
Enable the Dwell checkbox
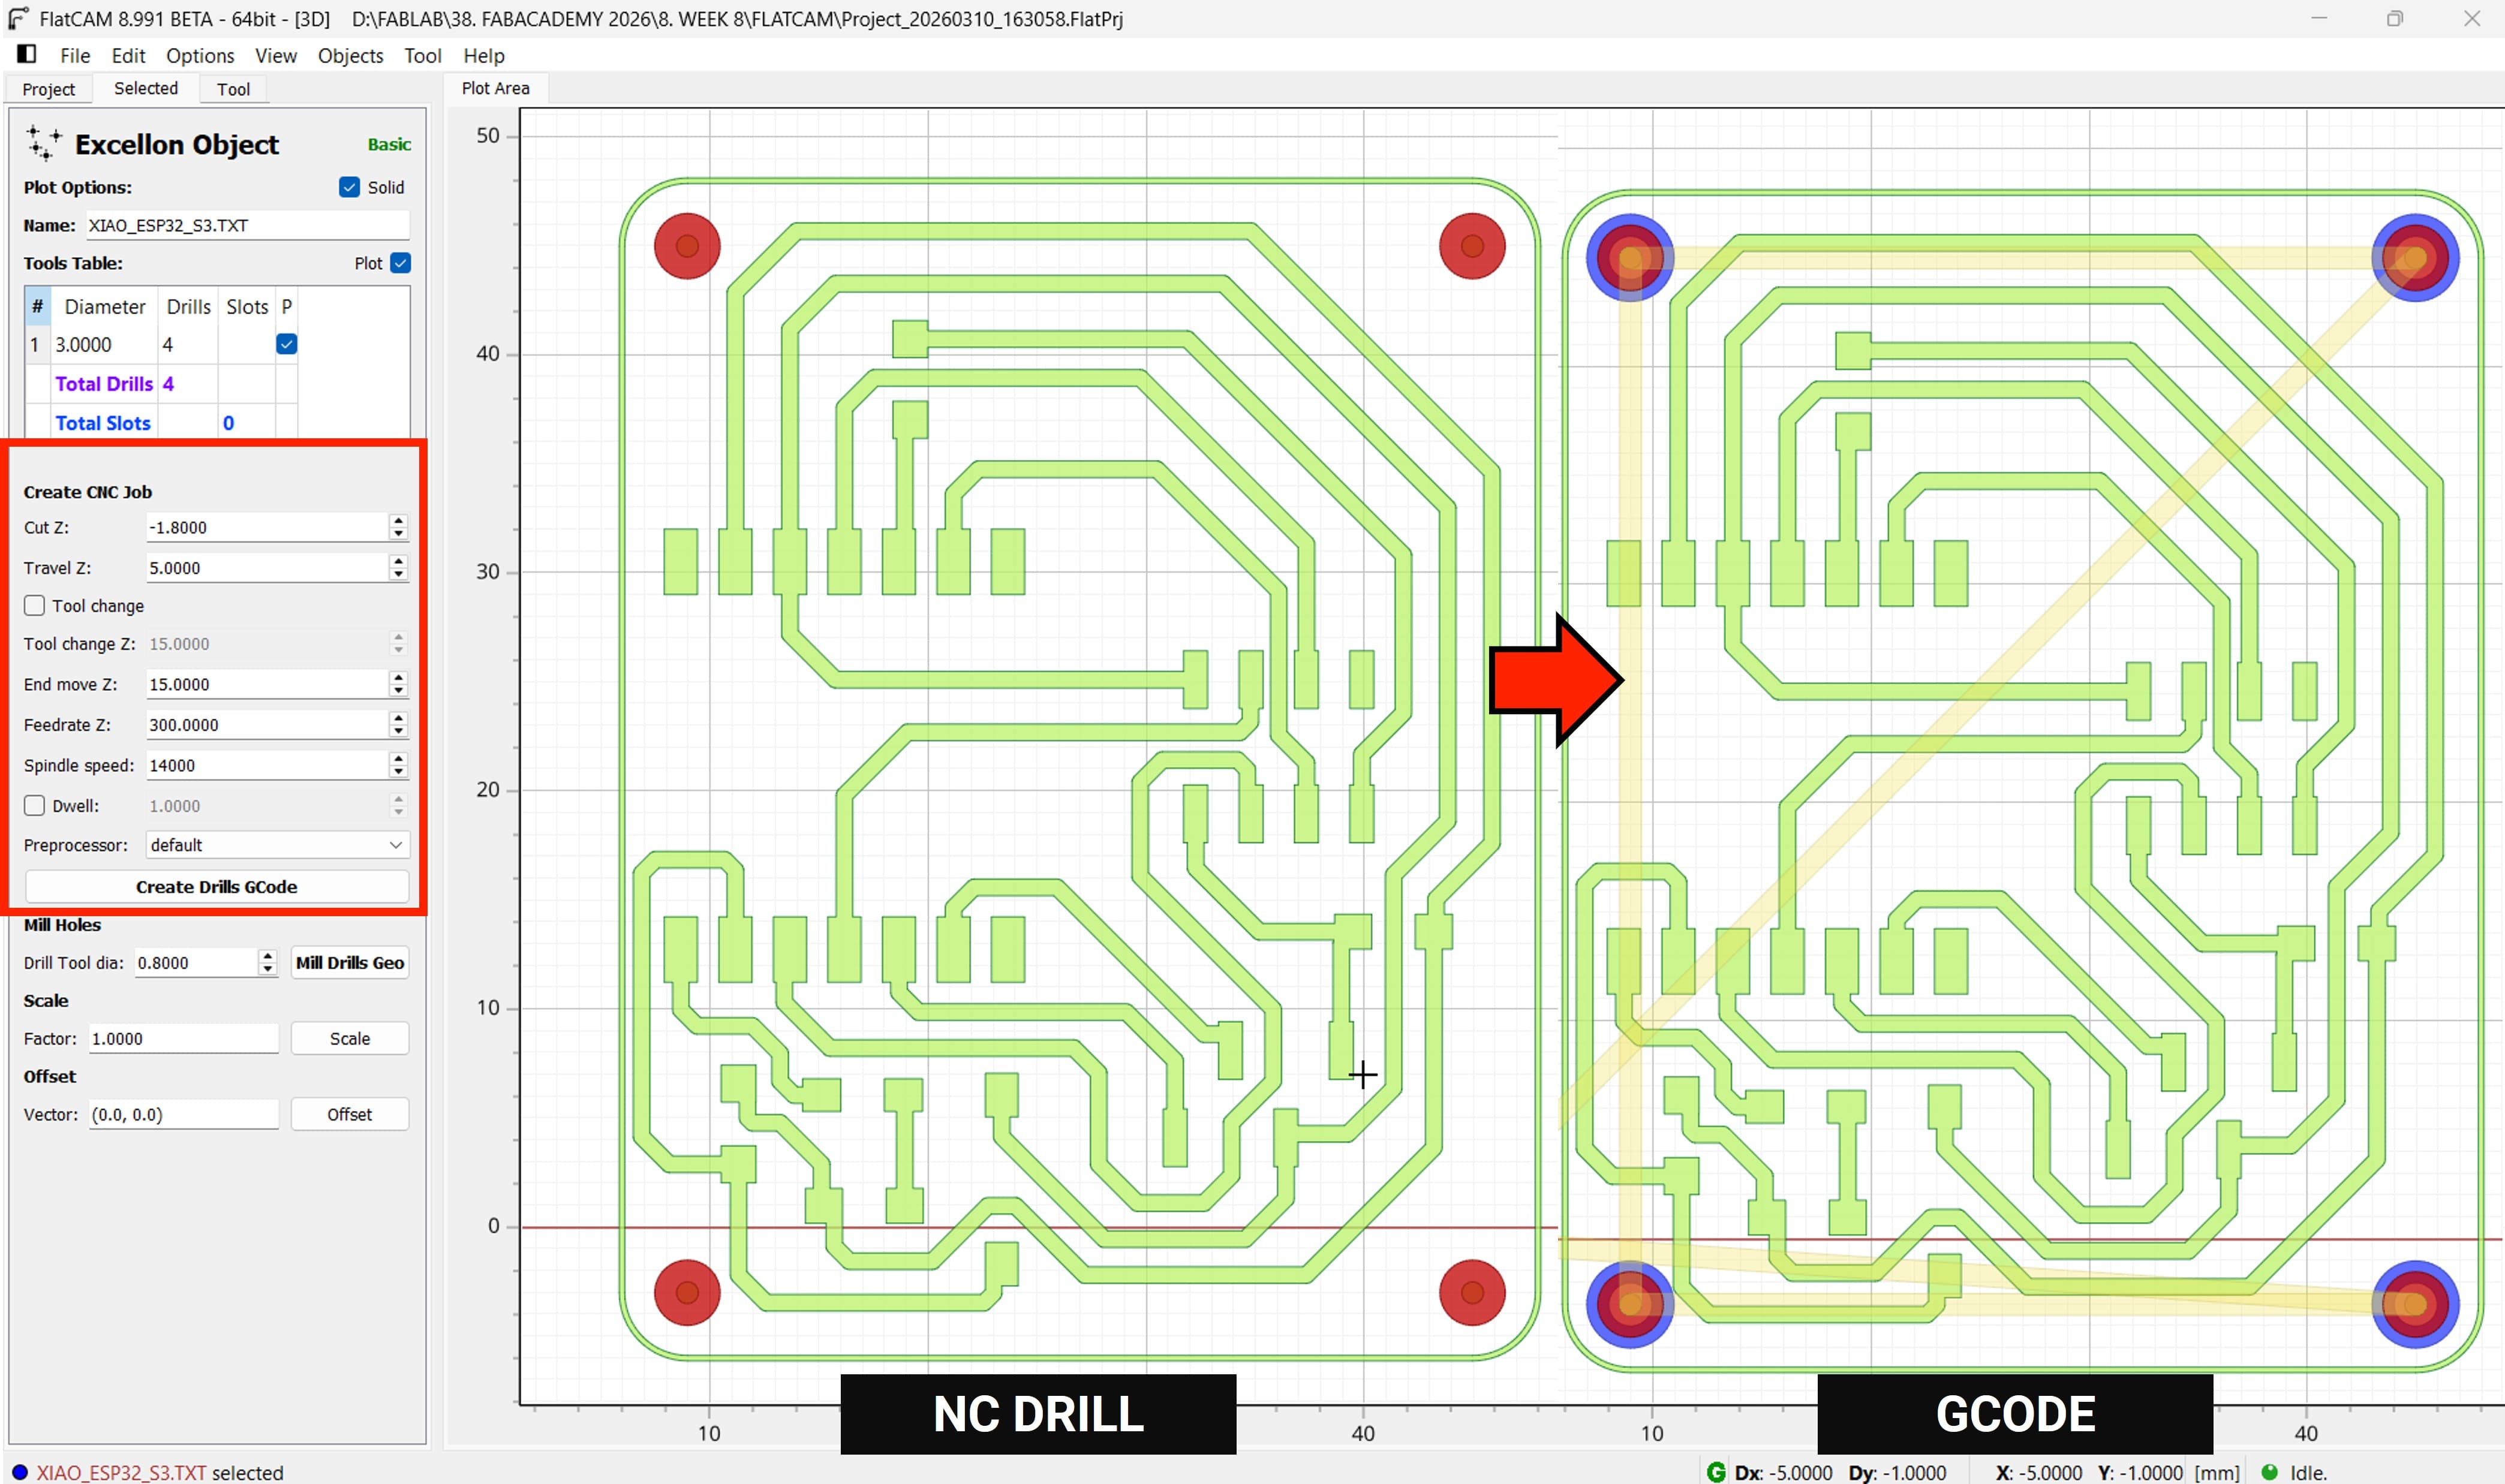35,805
